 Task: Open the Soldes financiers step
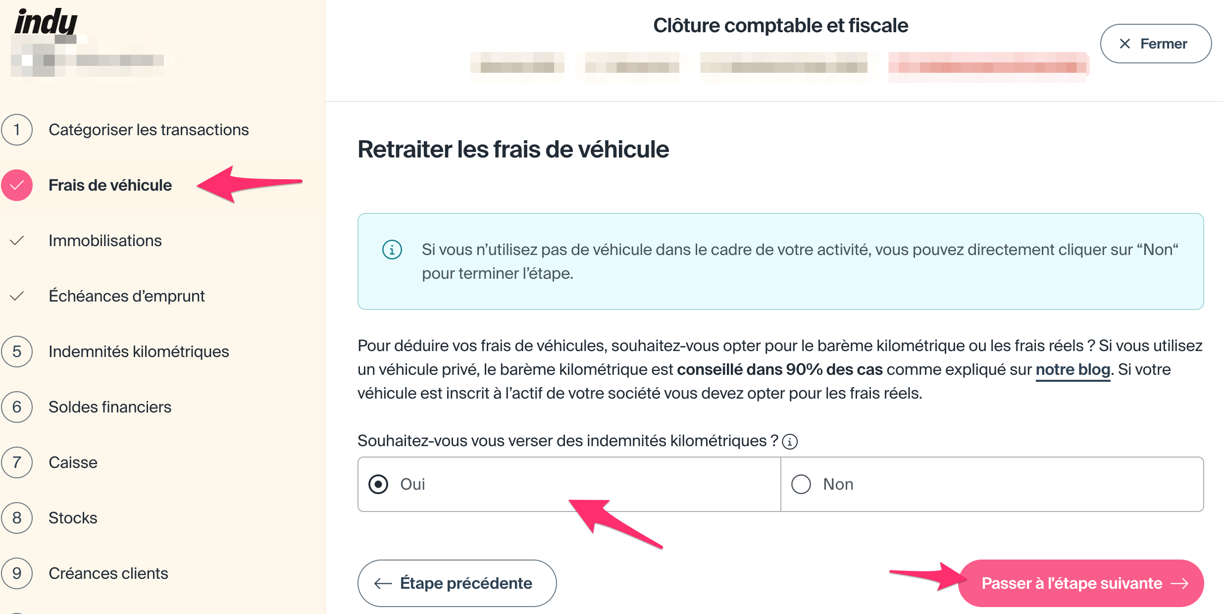(110, 407)
